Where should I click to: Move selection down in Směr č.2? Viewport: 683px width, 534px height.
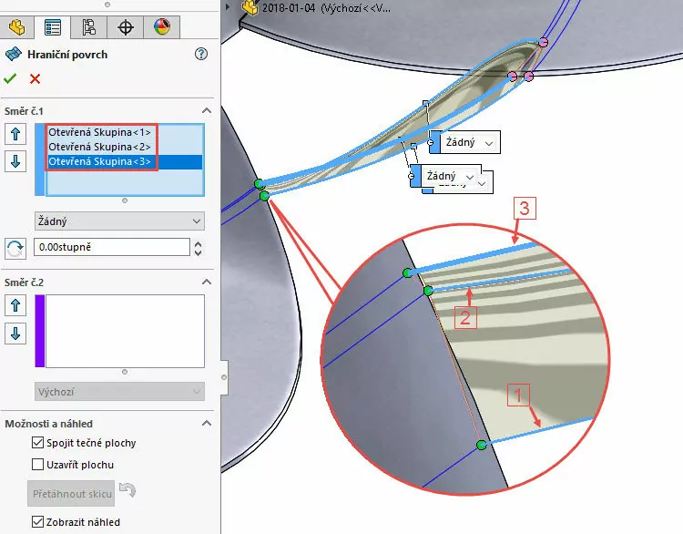coord(15,334)
